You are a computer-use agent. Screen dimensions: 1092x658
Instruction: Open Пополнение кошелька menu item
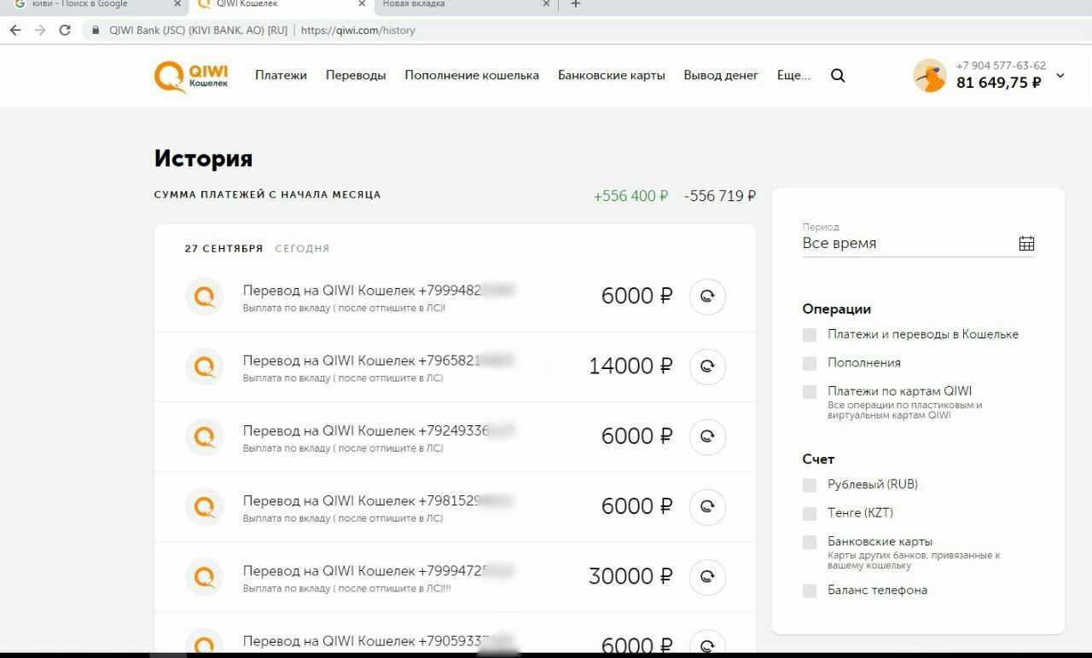click(472, 75)
